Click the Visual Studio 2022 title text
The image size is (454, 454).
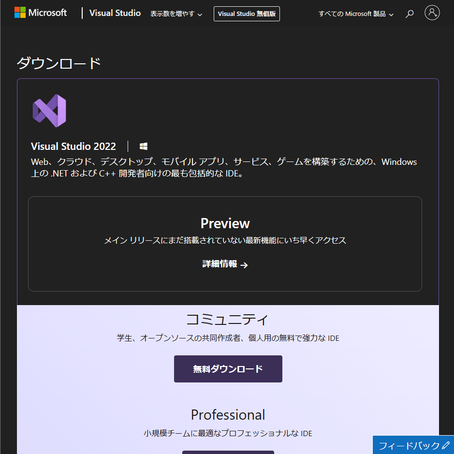coord(73,146)
